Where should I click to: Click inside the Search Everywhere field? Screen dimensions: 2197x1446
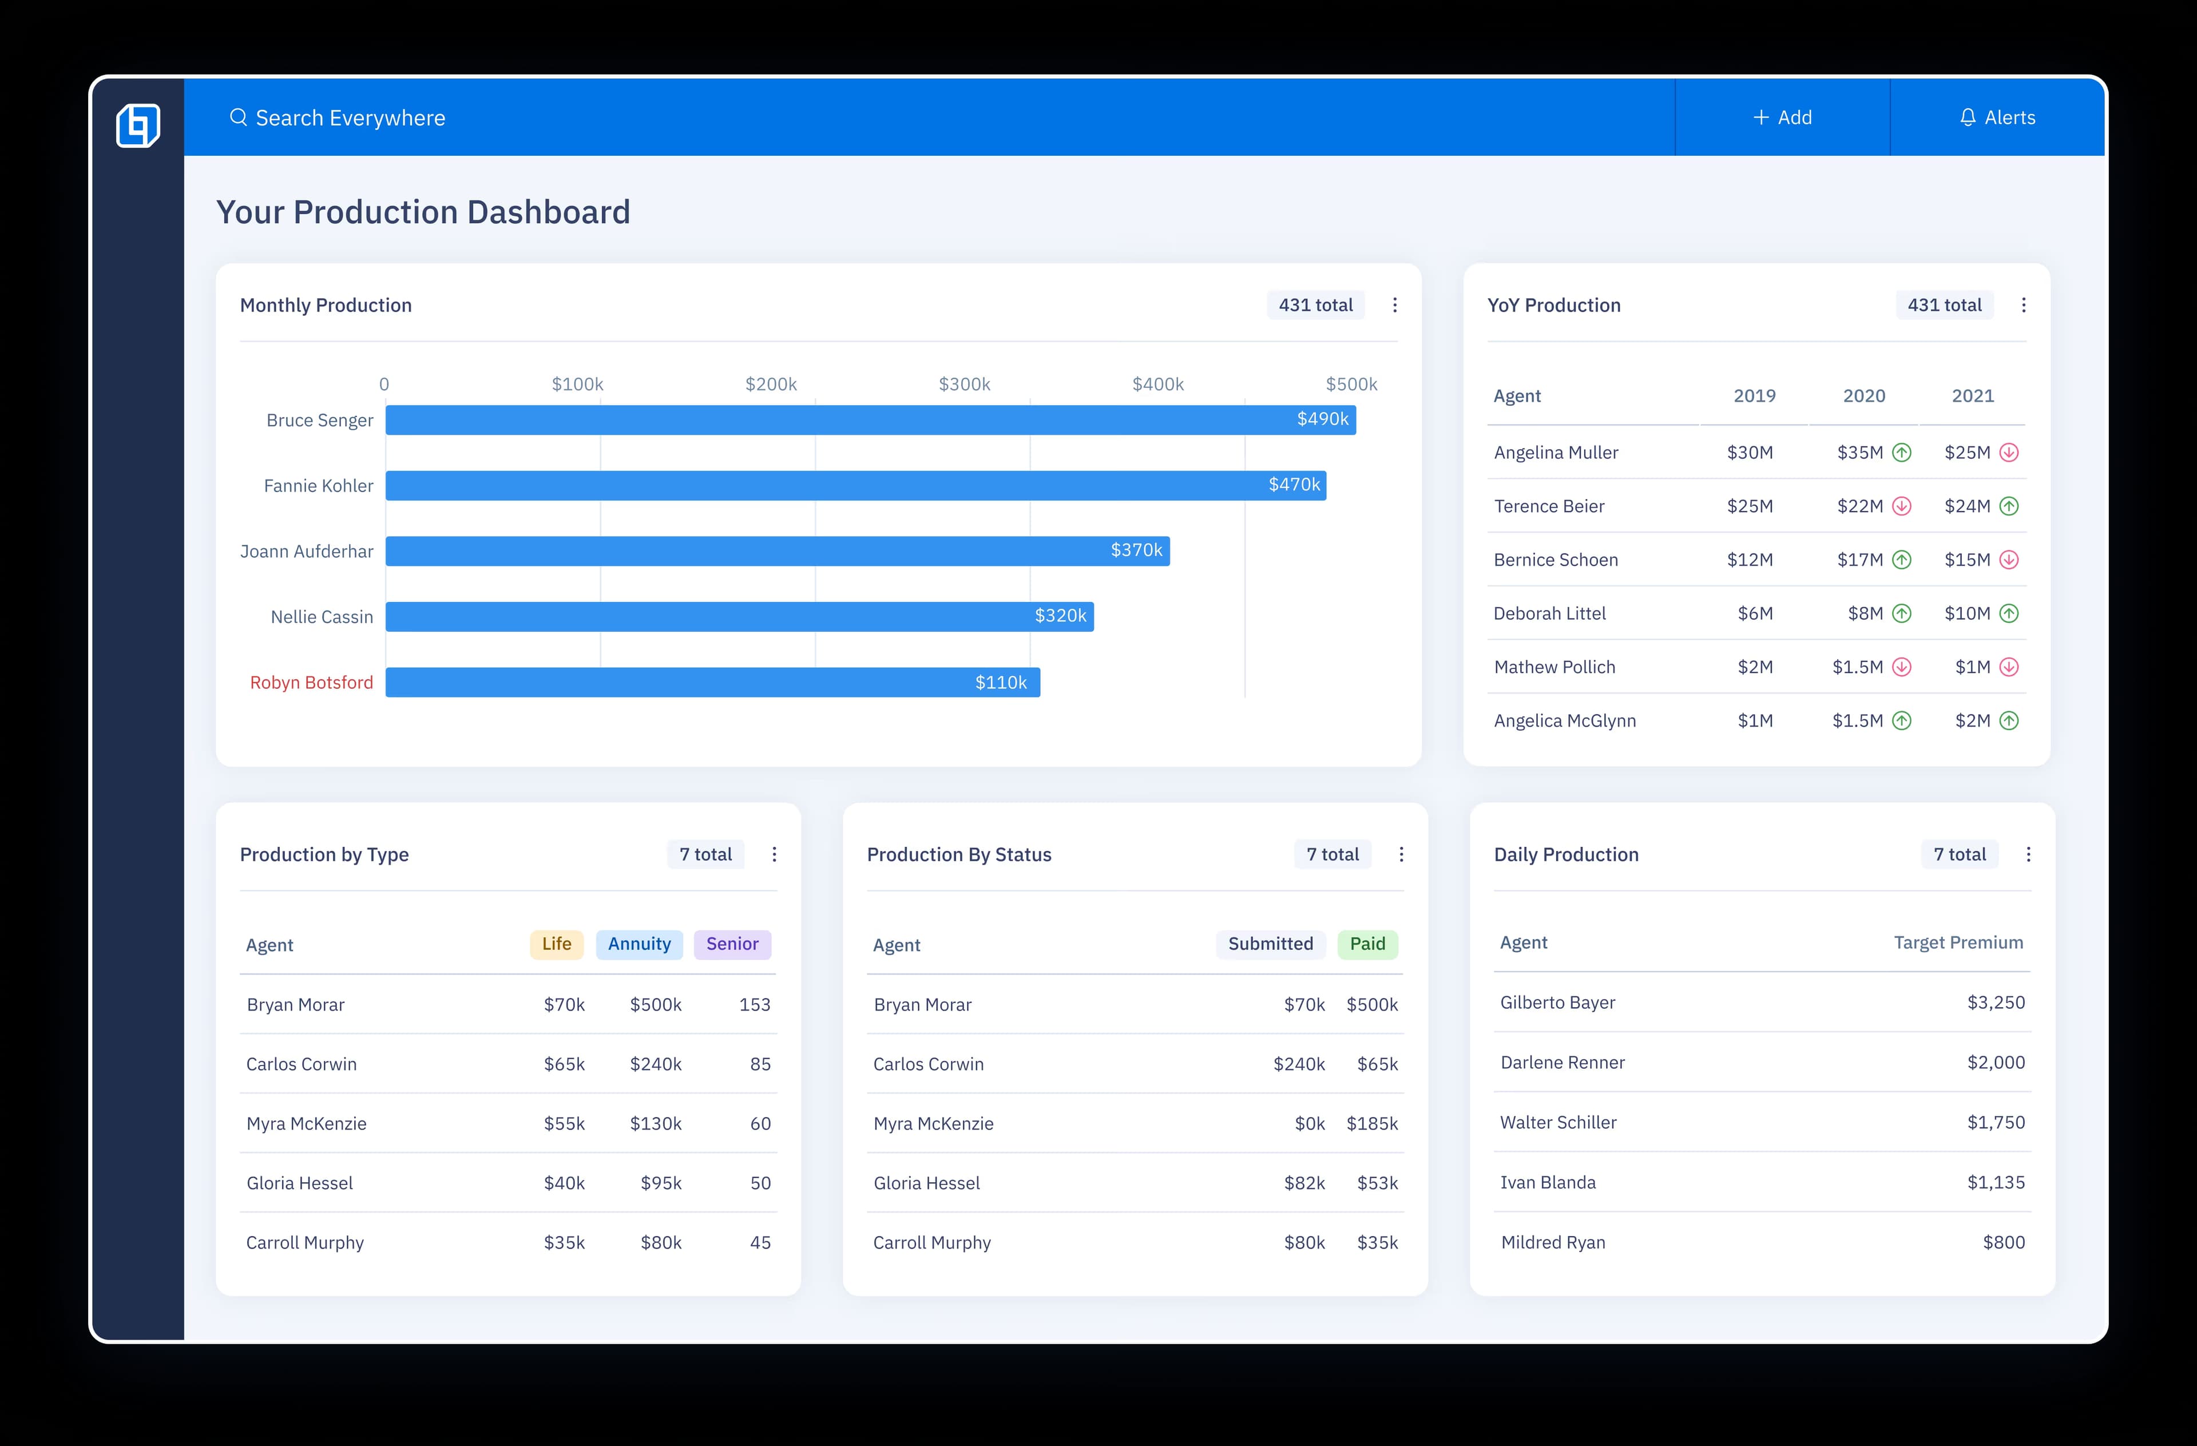coord(351,117)
